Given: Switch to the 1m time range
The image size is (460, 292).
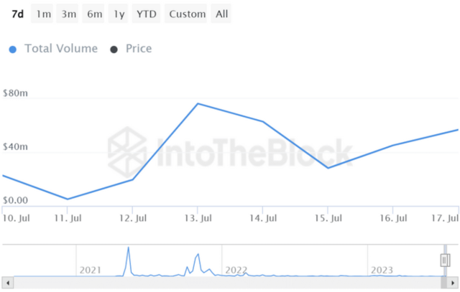Looking at the screenshot, I should [44, 14].
